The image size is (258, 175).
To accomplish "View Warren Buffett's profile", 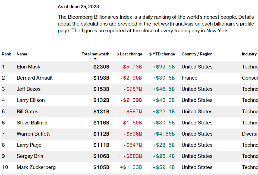I will (x=33, y=134).
